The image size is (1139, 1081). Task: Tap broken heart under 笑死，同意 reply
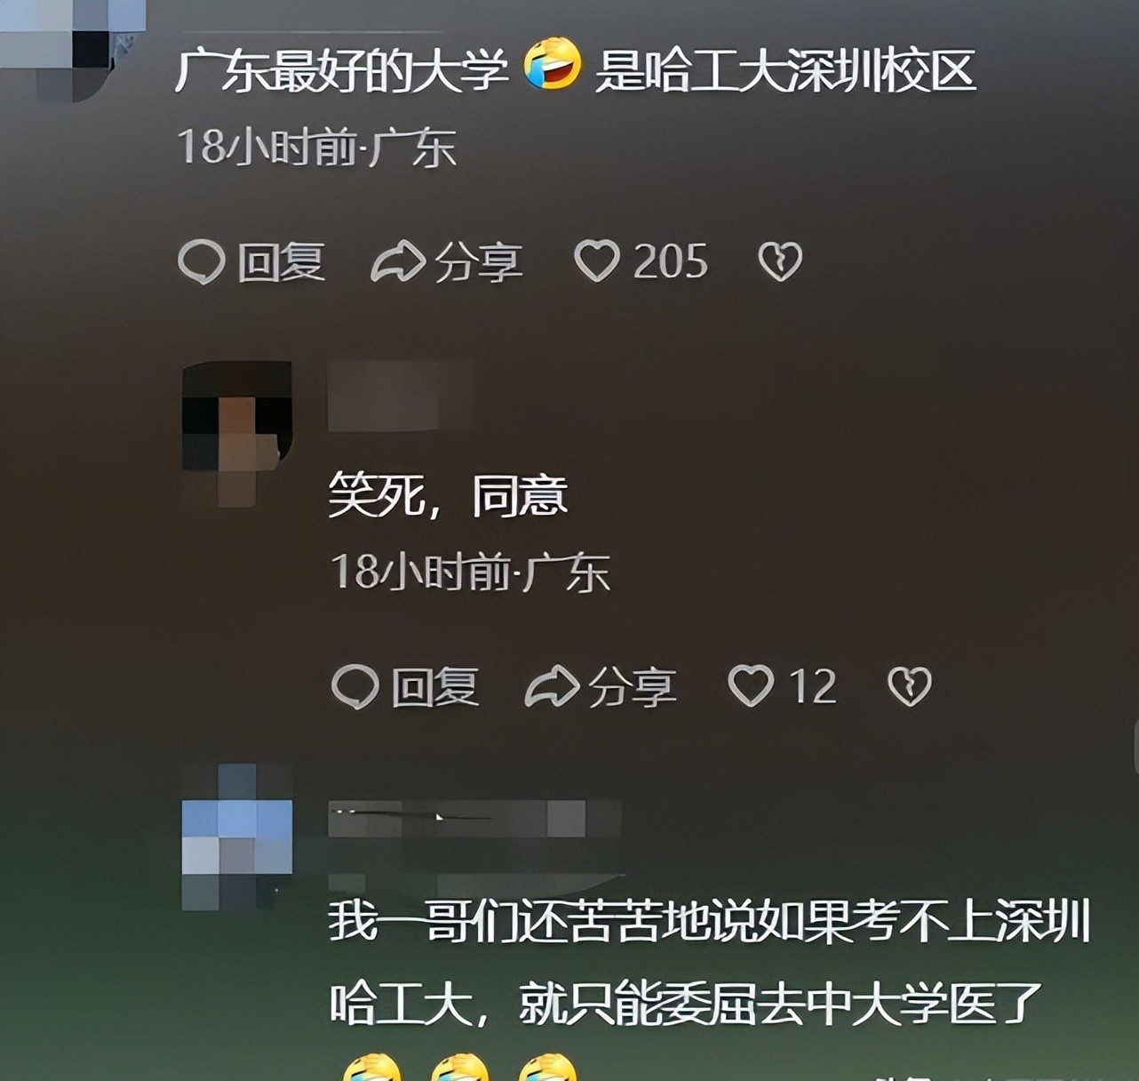click(910, 687)
